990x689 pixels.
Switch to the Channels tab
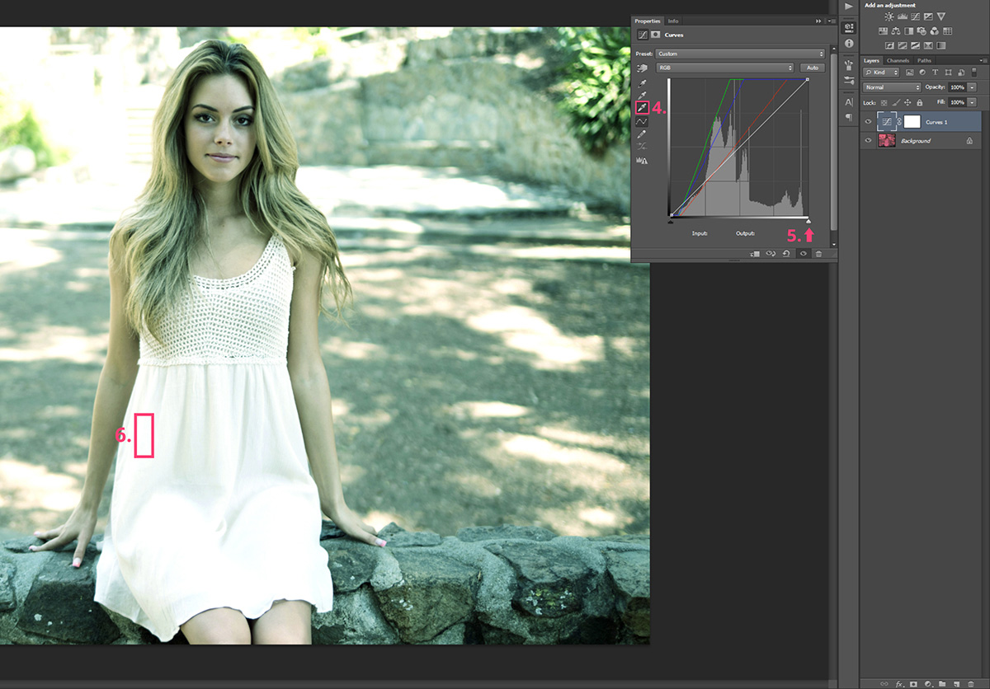click(898, 60)
